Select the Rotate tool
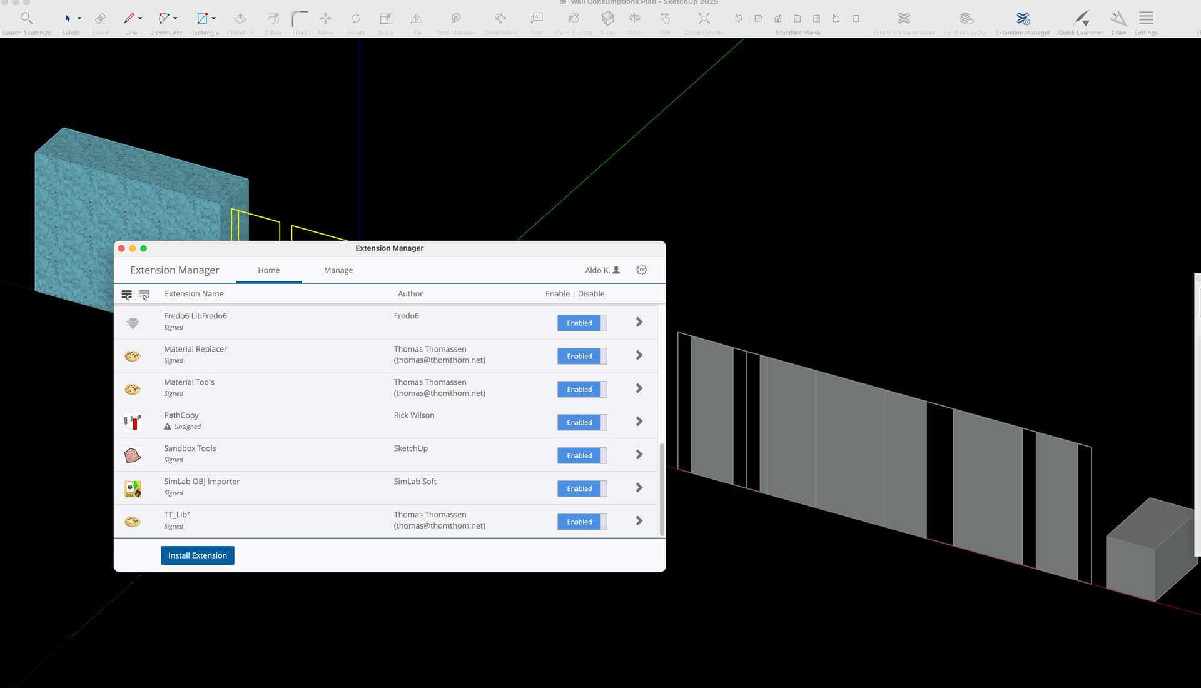Image resolution: width=1201 pixels, height=688 pixels. [x=355, y=19]
